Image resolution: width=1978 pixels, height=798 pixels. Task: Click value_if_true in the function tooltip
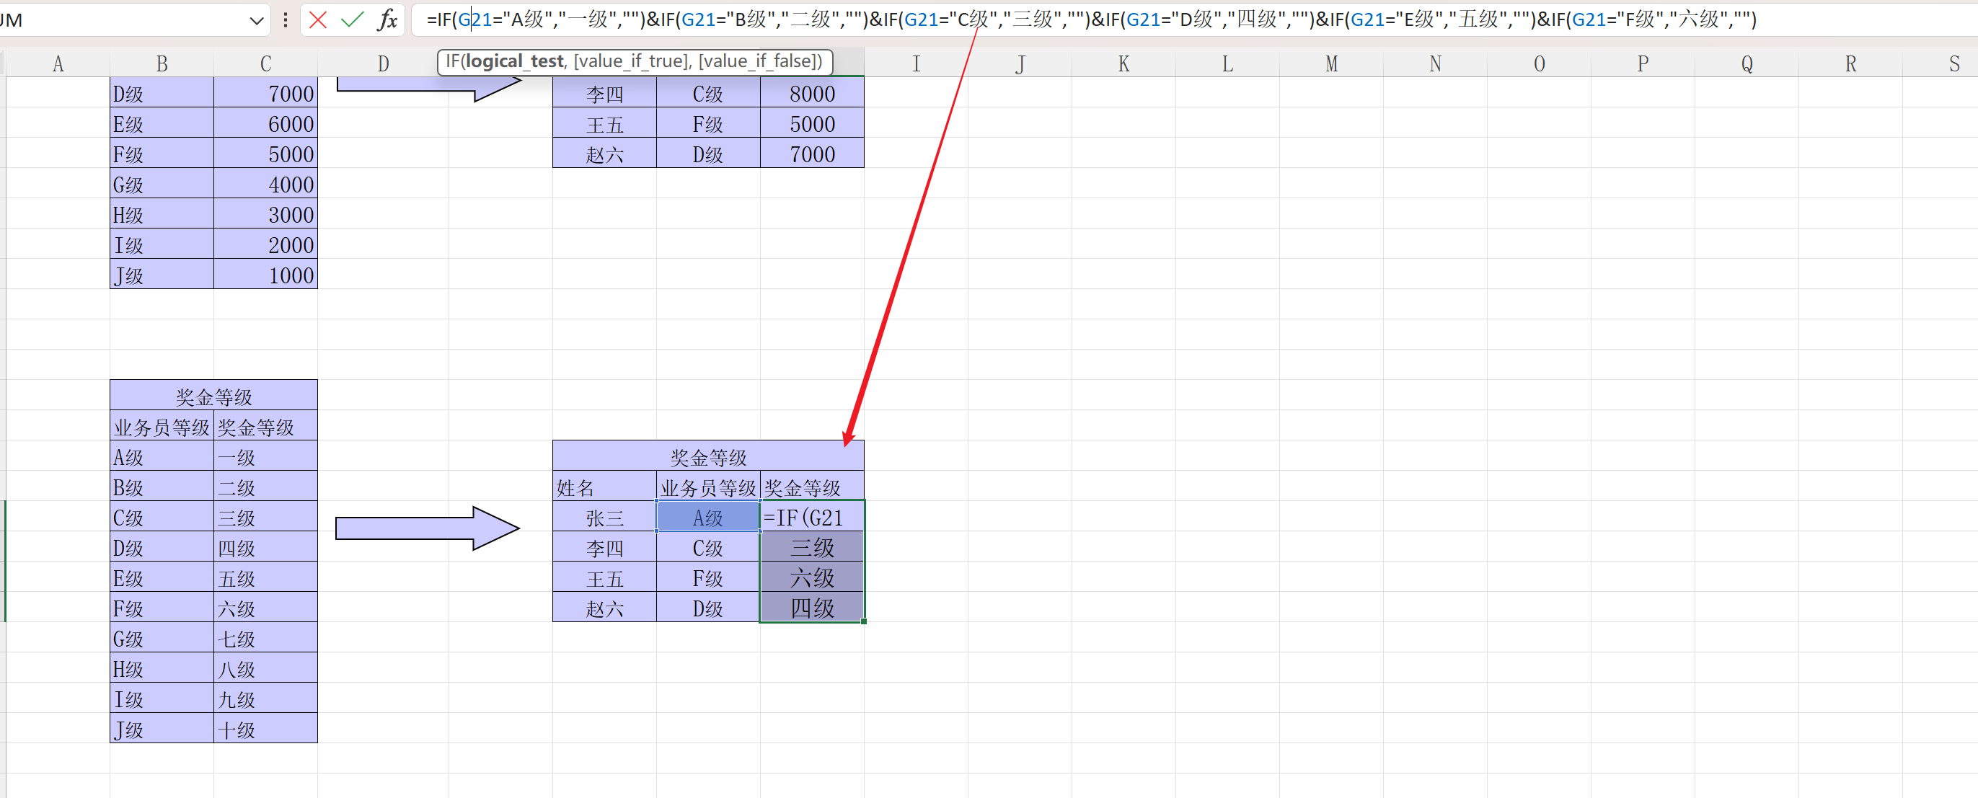click(631, 61)
